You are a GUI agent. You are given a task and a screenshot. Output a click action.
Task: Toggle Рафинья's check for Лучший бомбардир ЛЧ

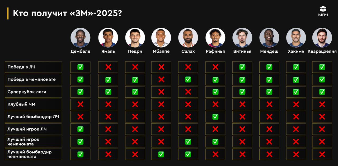click(x=215, y=117)
